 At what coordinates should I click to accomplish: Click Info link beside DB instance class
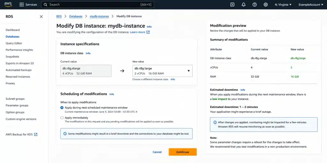click(88, 53)
